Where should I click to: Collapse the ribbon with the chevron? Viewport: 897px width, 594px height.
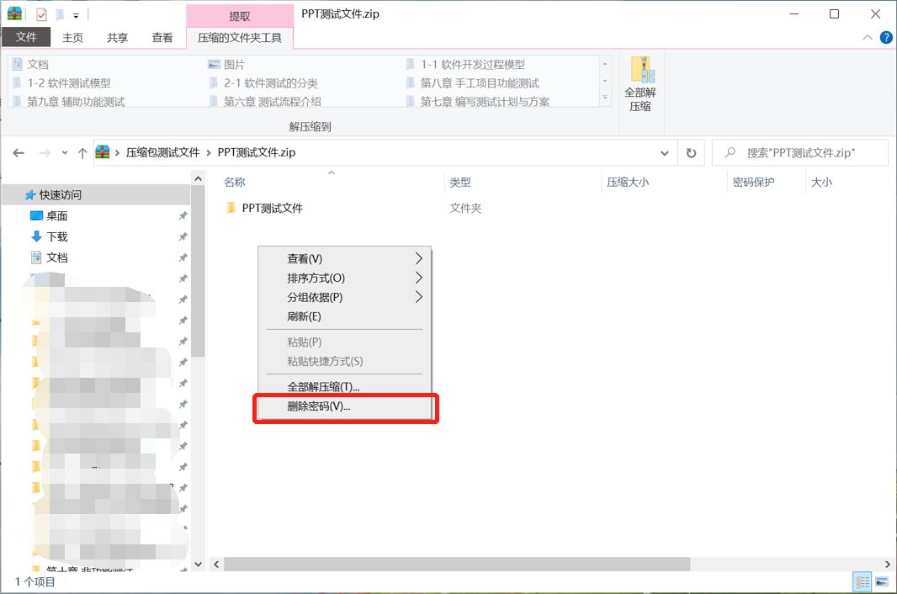click(x=868, y=38)
